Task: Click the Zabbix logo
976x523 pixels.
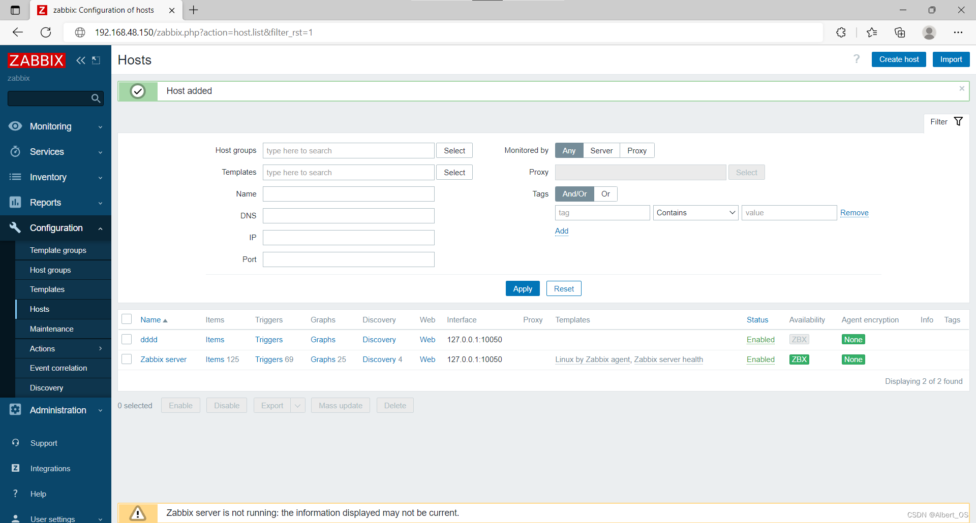Action: tap(37, 60)
